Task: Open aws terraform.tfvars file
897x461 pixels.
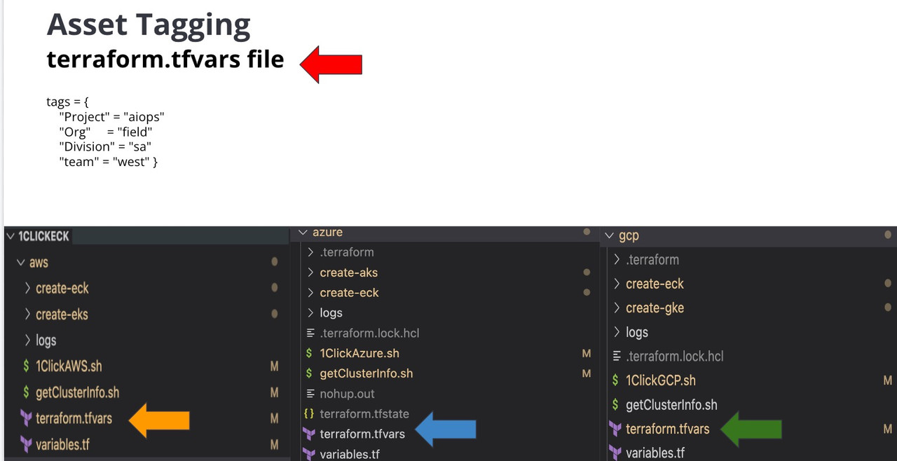Action: [74, 418]
